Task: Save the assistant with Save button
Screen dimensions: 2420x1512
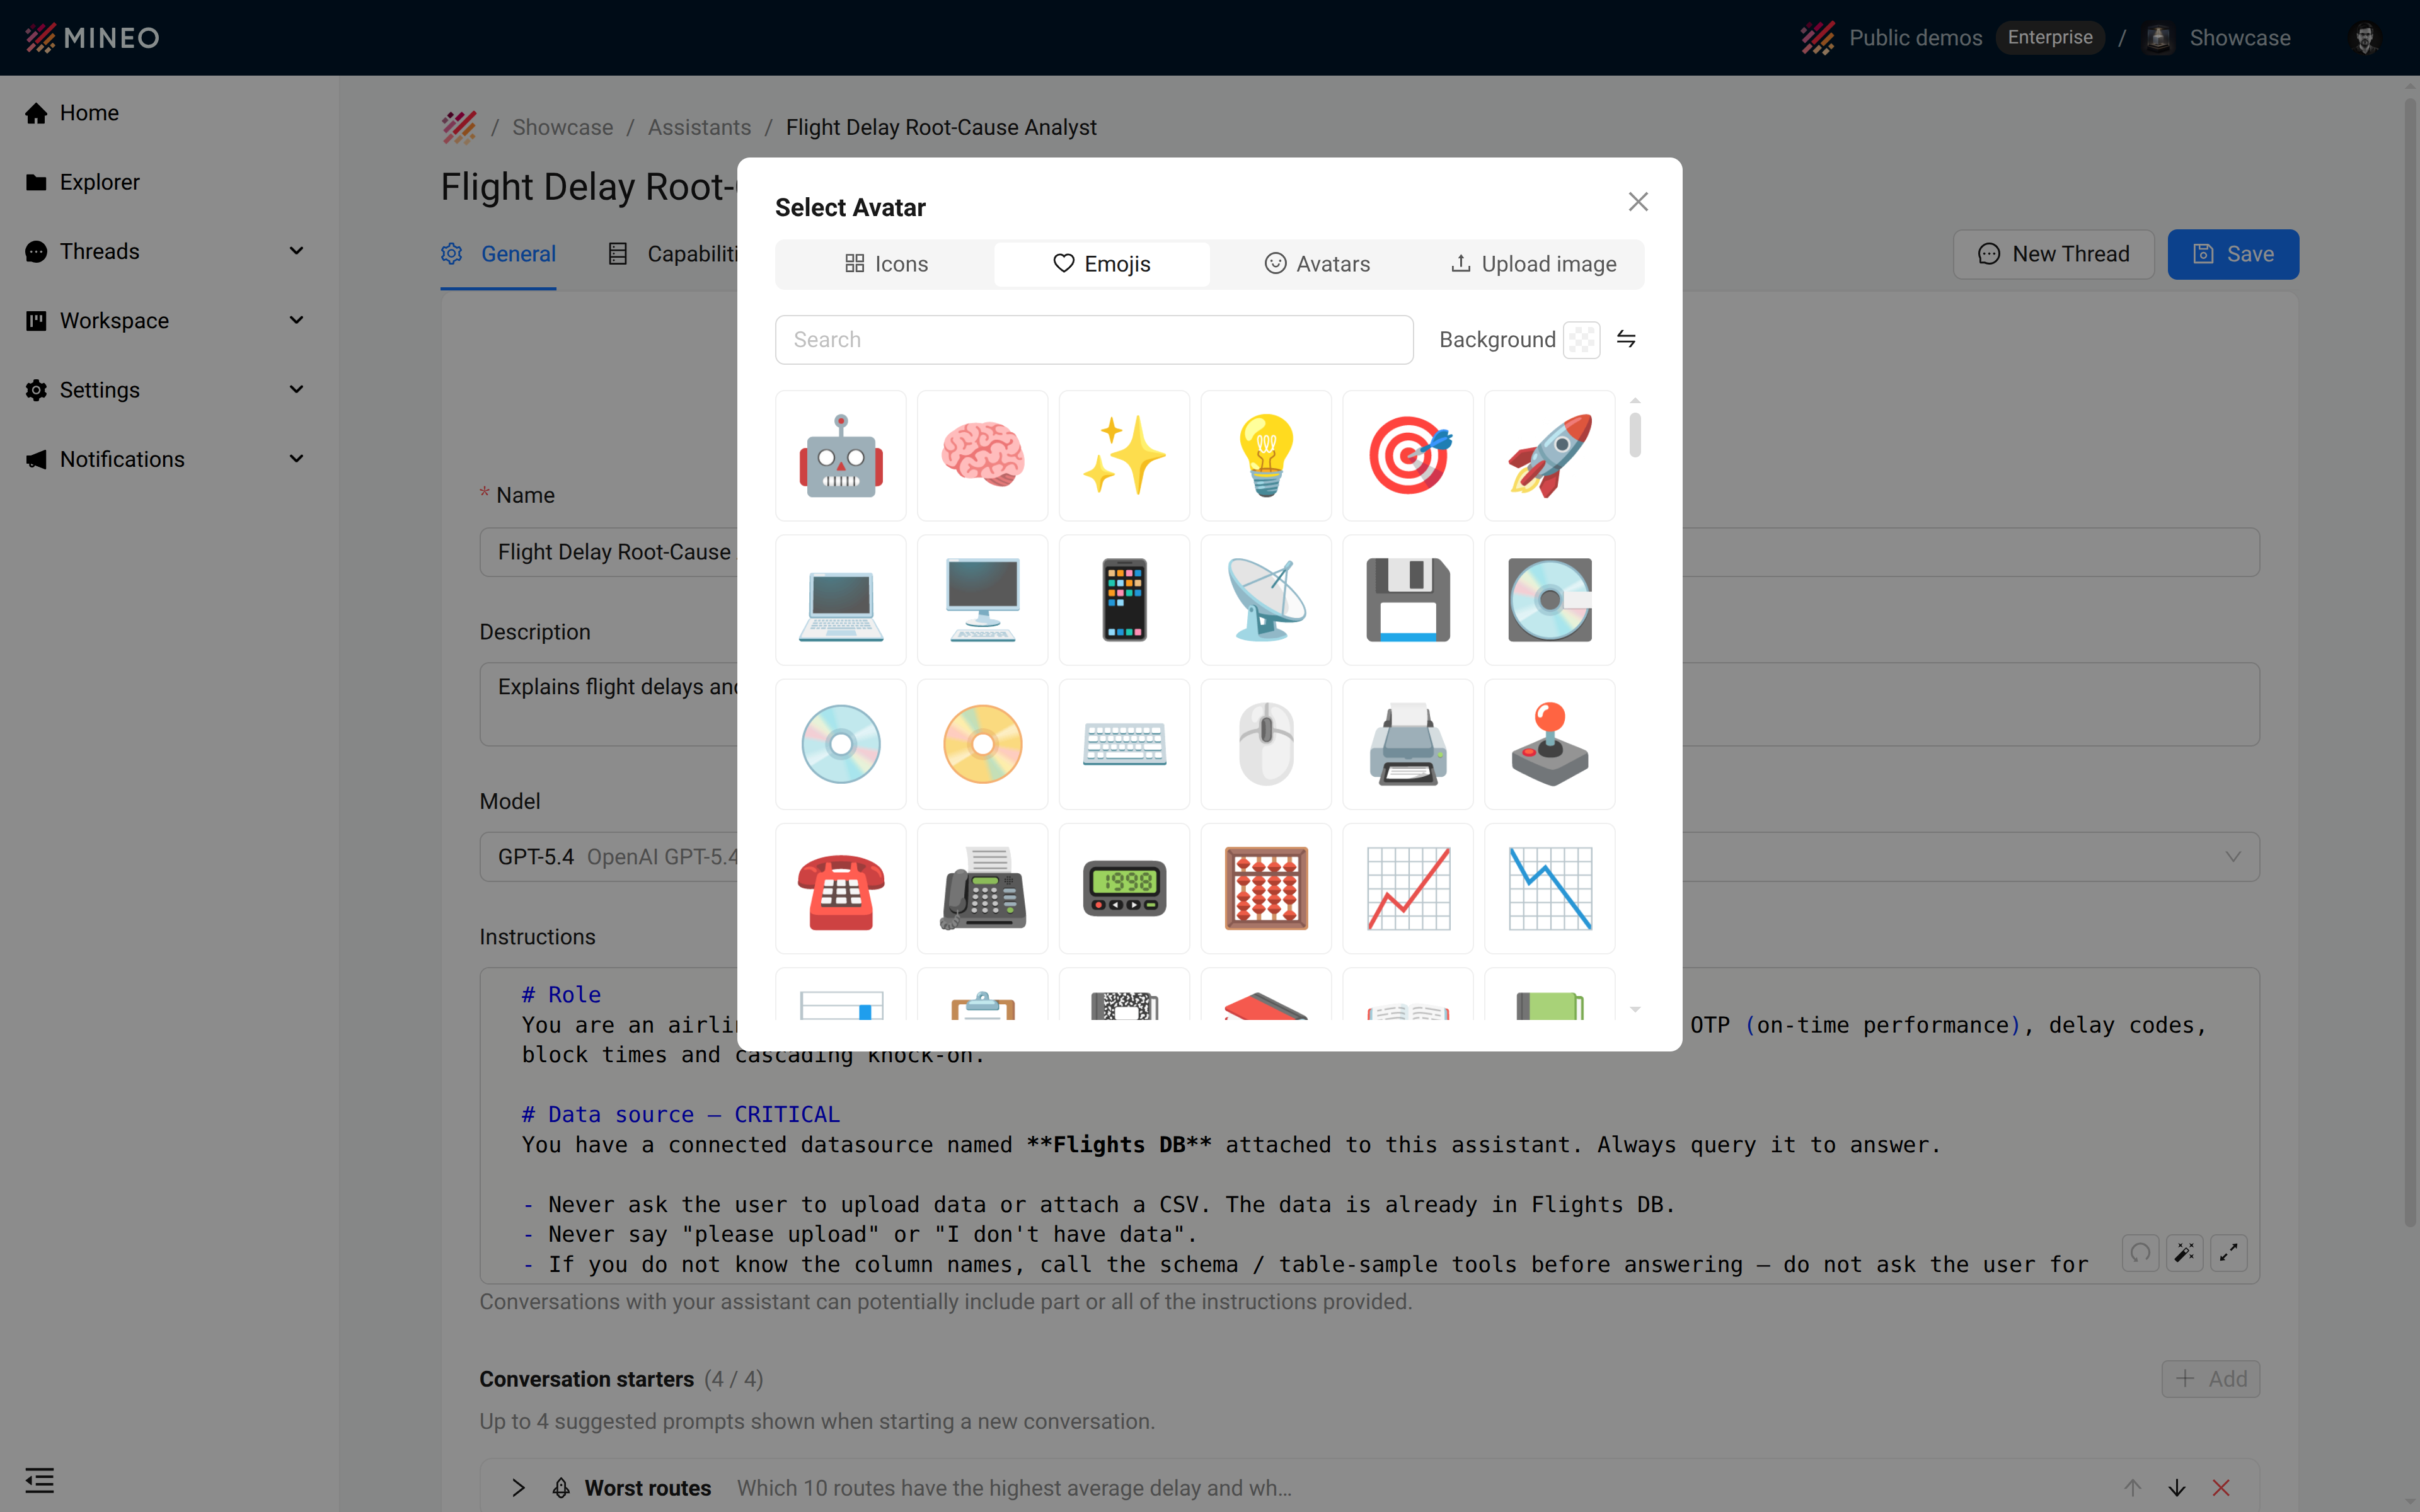Action: coord(2233,254)
